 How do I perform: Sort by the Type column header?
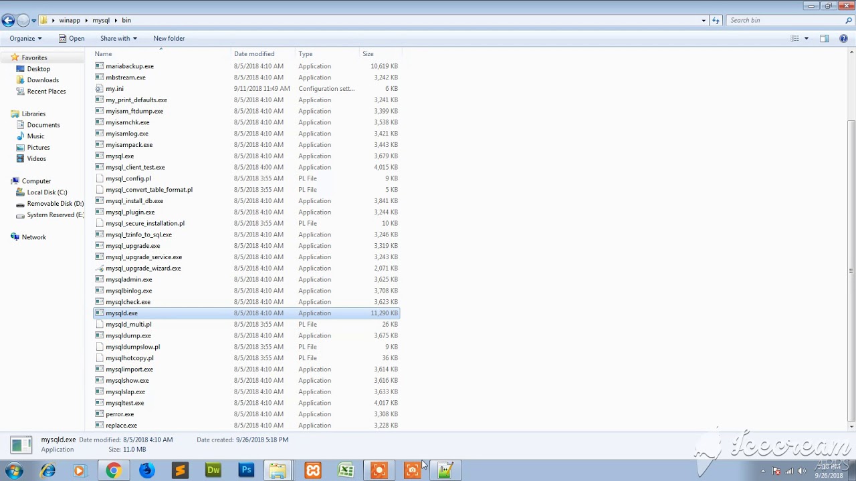(x=328, y=53)
